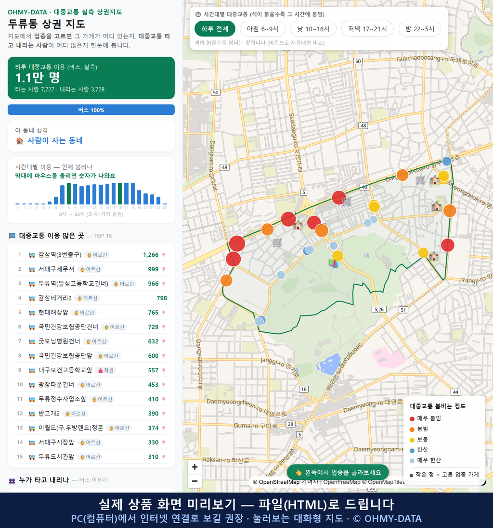Click the pin icon on the 국민건강보험공단앞 row
The image size is (493, 528).
[x=164, y=356]
